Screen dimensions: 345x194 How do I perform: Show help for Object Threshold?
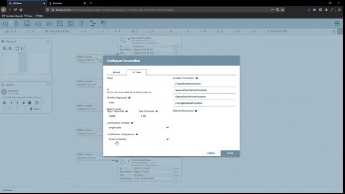point(127,112)
